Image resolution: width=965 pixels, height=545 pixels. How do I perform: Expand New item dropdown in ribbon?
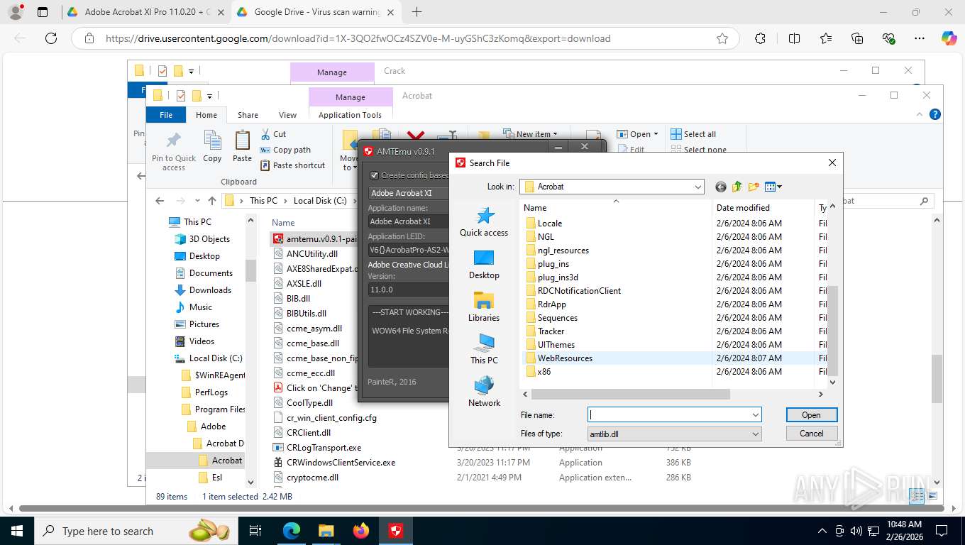[x=555, y=134]
